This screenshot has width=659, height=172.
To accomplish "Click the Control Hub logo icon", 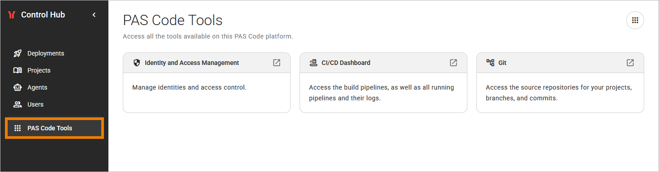I will (x=12, y=15).
